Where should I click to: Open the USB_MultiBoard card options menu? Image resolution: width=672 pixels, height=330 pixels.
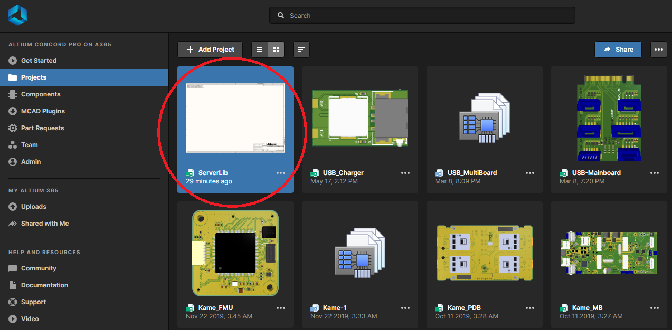(x=530, y=173)
